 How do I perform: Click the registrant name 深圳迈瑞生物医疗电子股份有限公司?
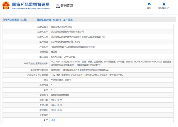(67, 32)
